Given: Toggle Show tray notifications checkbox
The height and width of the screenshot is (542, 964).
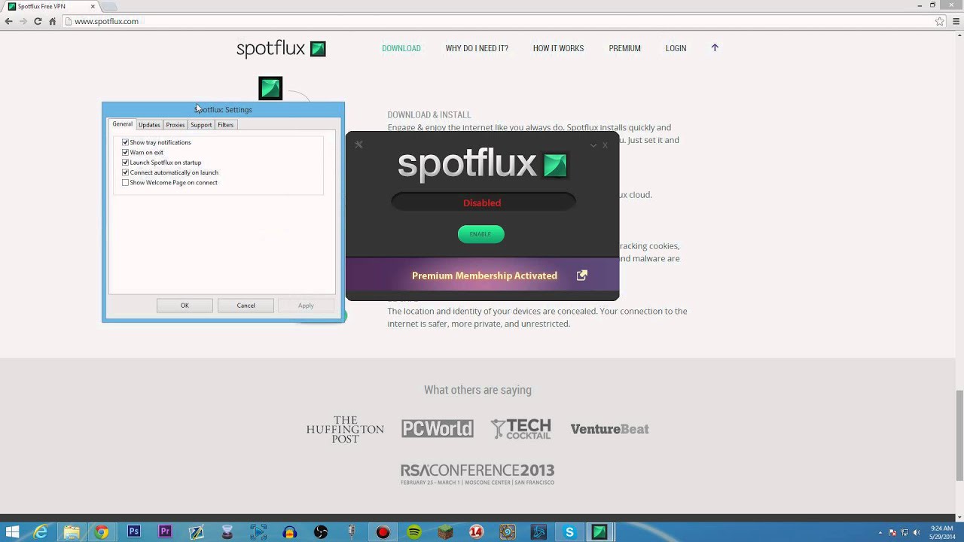Looking at the screenshot, I should pos(125,142).
